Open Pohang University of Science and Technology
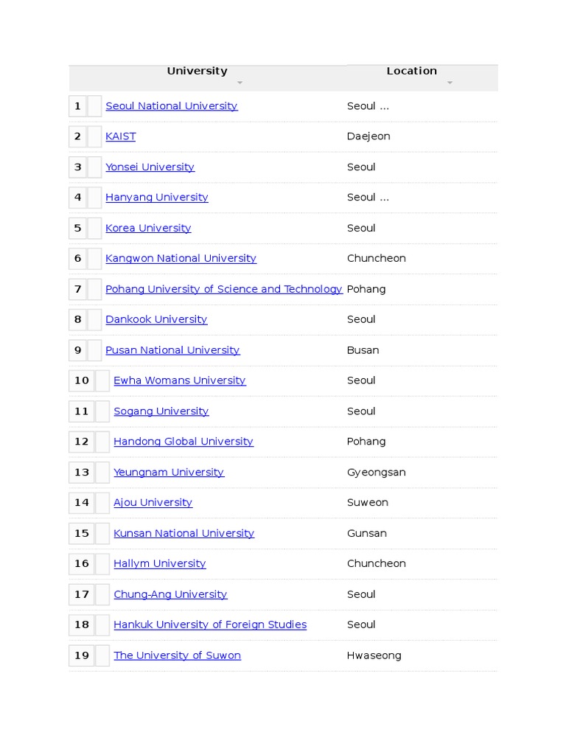 tap(223, 289)
